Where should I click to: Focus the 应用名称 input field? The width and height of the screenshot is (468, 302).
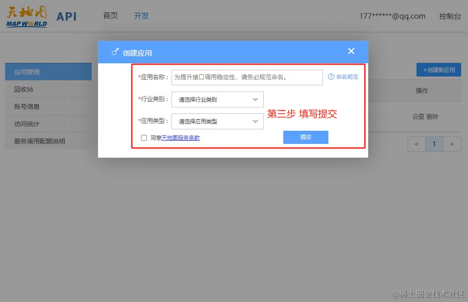pos(247,77)
